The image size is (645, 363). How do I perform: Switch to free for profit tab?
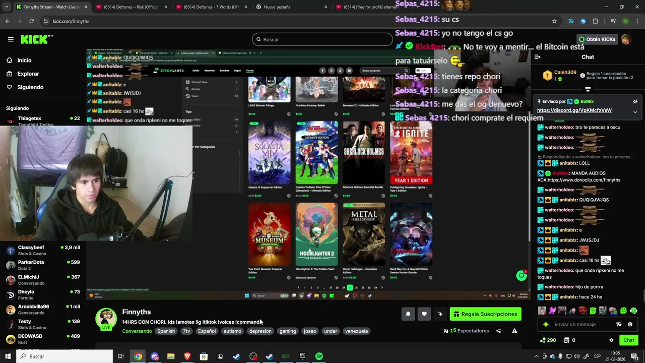pos(371,7)
